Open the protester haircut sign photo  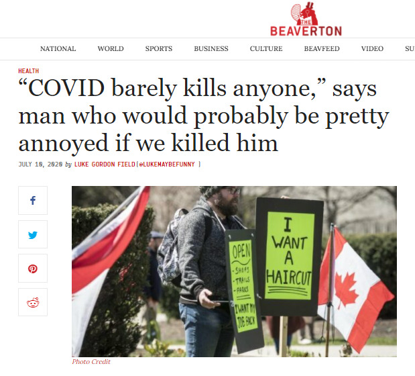pos(234,271)
